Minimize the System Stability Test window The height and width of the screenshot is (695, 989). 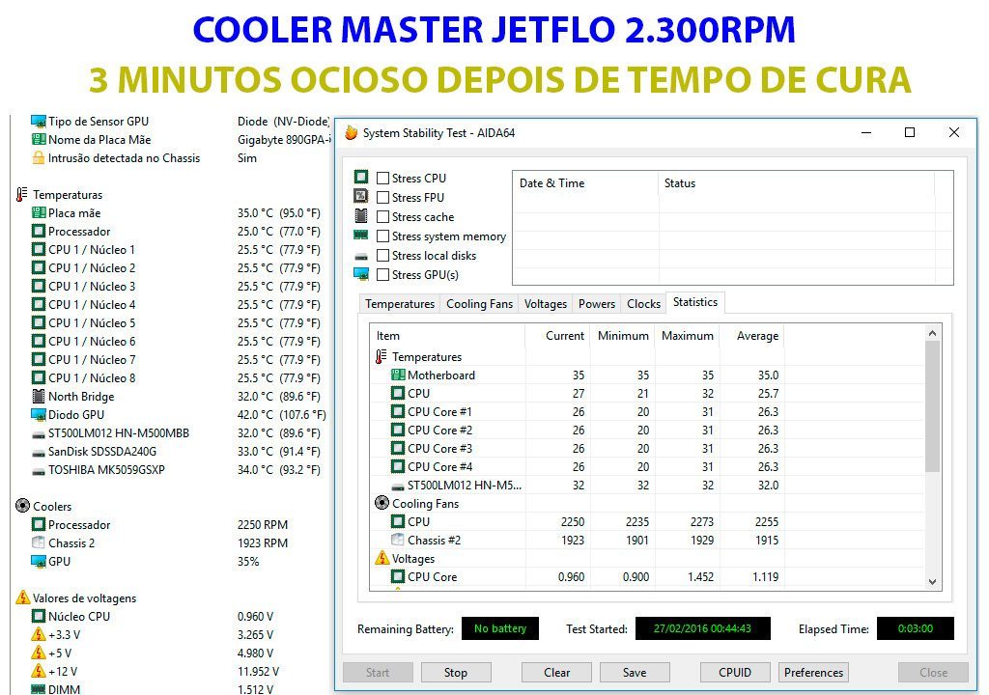tap(866, 132)
